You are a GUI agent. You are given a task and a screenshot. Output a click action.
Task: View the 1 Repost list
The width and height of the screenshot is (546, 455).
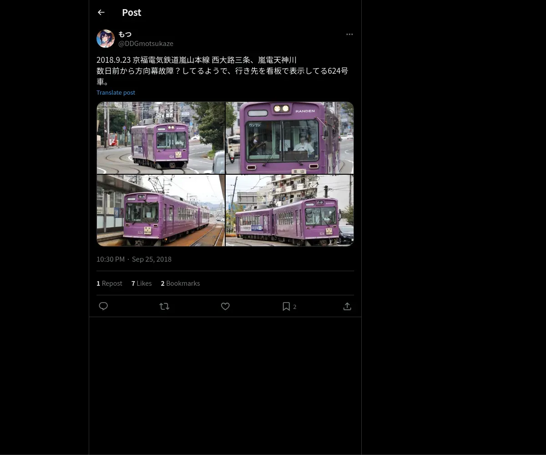pos(109,283)
